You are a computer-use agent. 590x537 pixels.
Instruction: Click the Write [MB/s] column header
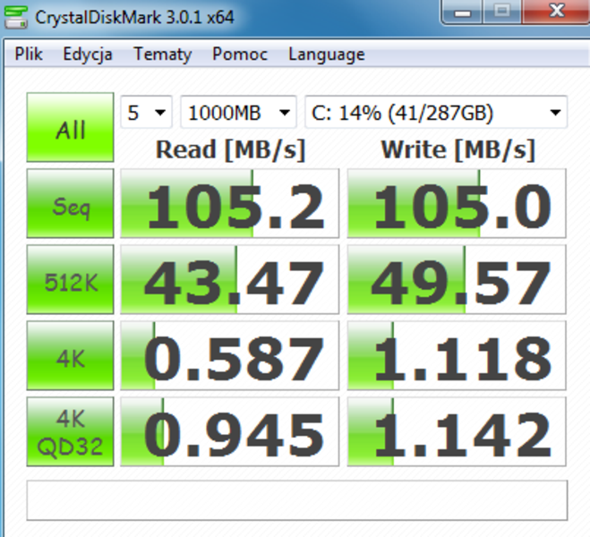pyautogui.click(x=457, y=150)
